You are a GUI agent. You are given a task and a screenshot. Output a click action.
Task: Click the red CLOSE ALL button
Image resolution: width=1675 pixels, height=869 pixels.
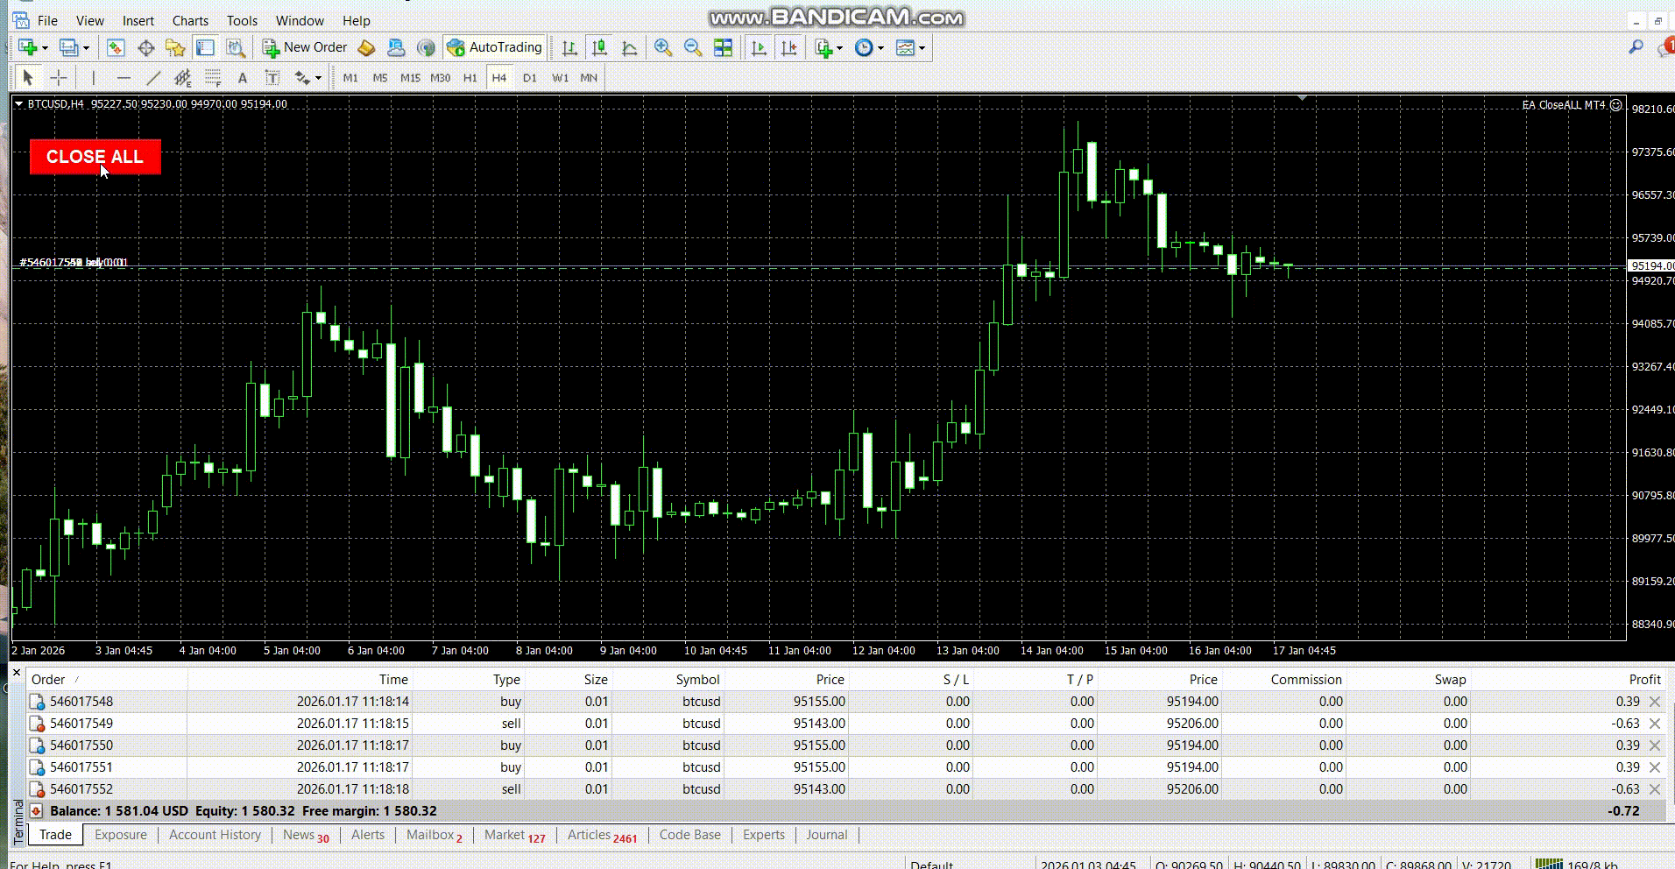[x=95, y=157]
